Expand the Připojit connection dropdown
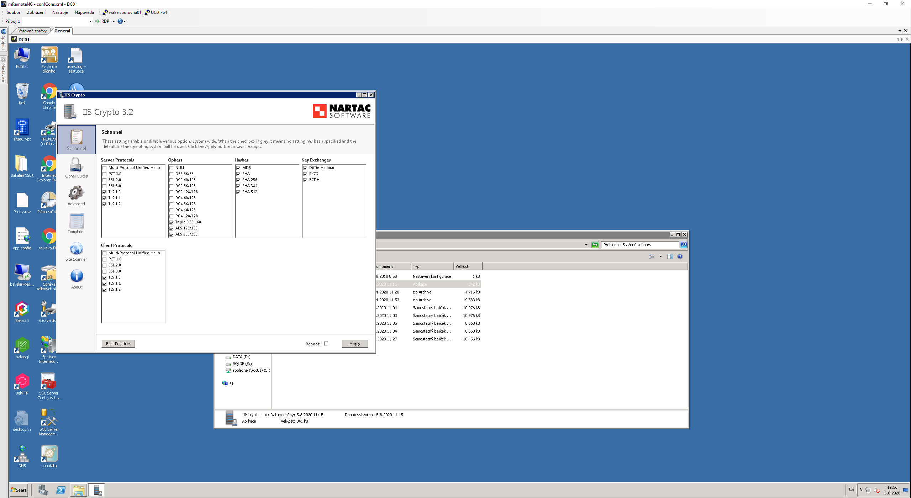This screenshot has height=498, width=911. (90, 21)
